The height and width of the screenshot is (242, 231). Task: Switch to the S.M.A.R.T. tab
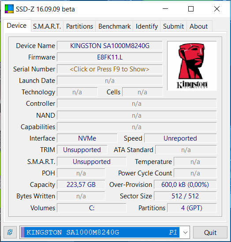point(47,26)
